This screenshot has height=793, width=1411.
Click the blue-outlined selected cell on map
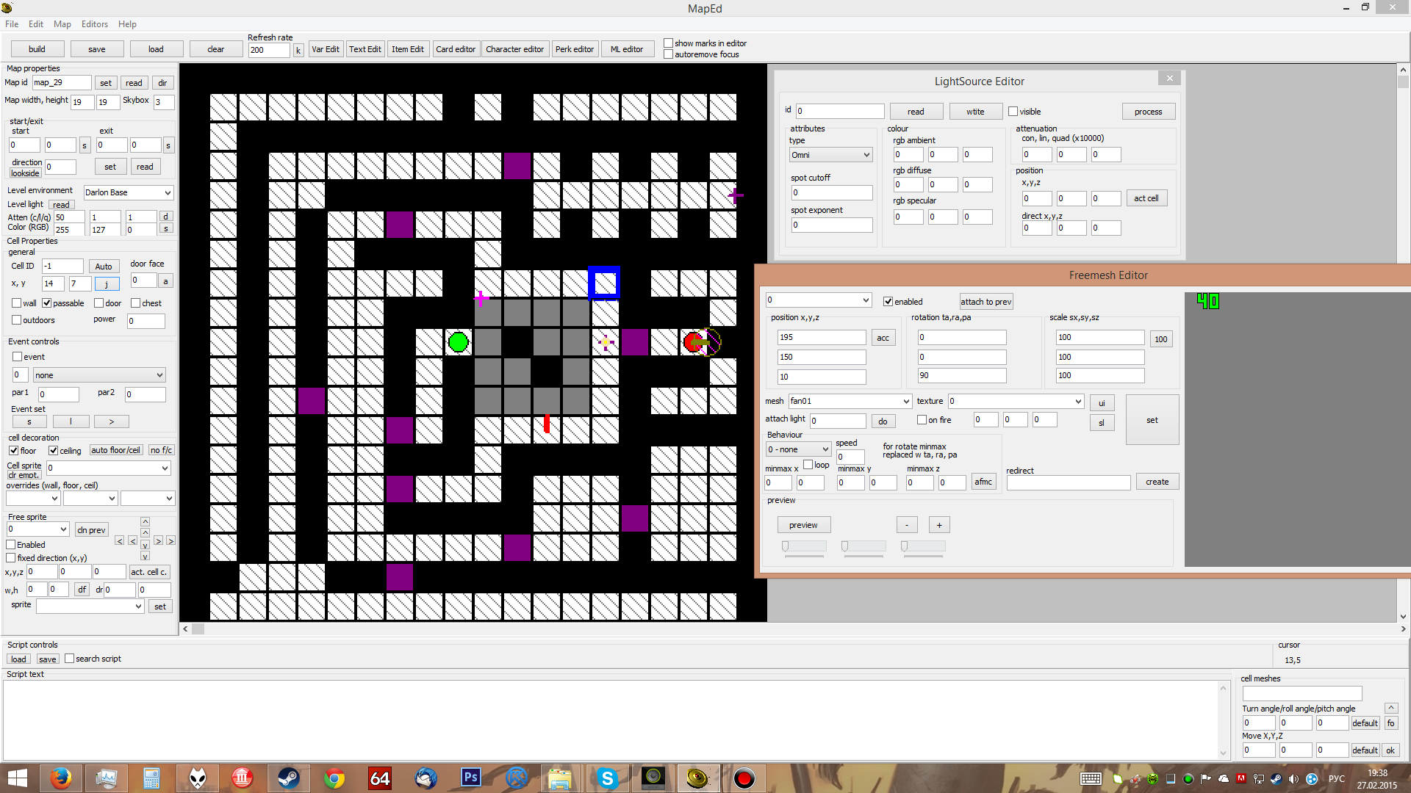(x=604, y=283)
